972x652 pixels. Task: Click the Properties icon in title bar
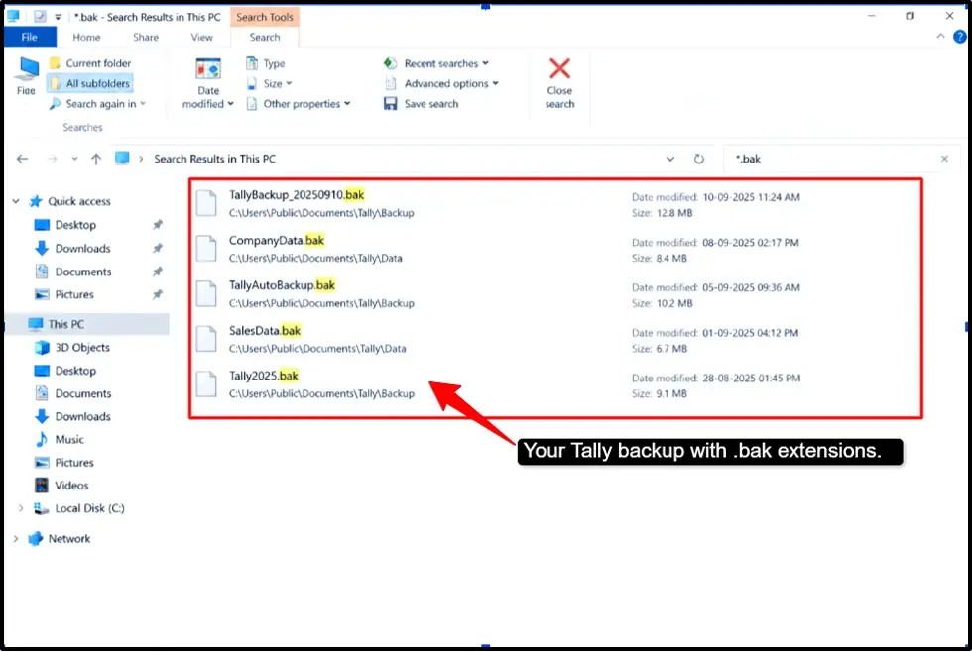[40, 16]
